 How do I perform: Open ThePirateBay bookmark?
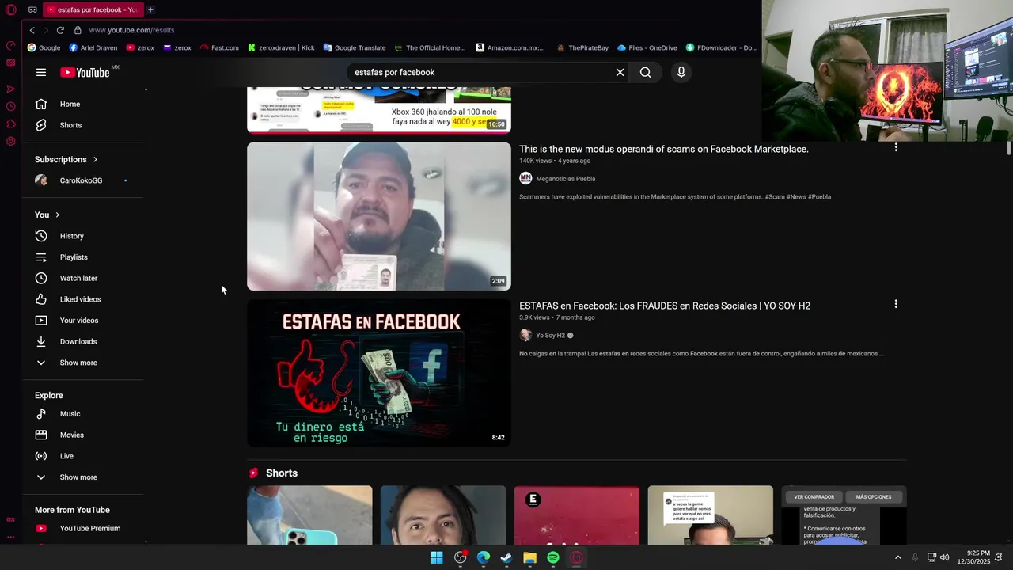point(582,47)
